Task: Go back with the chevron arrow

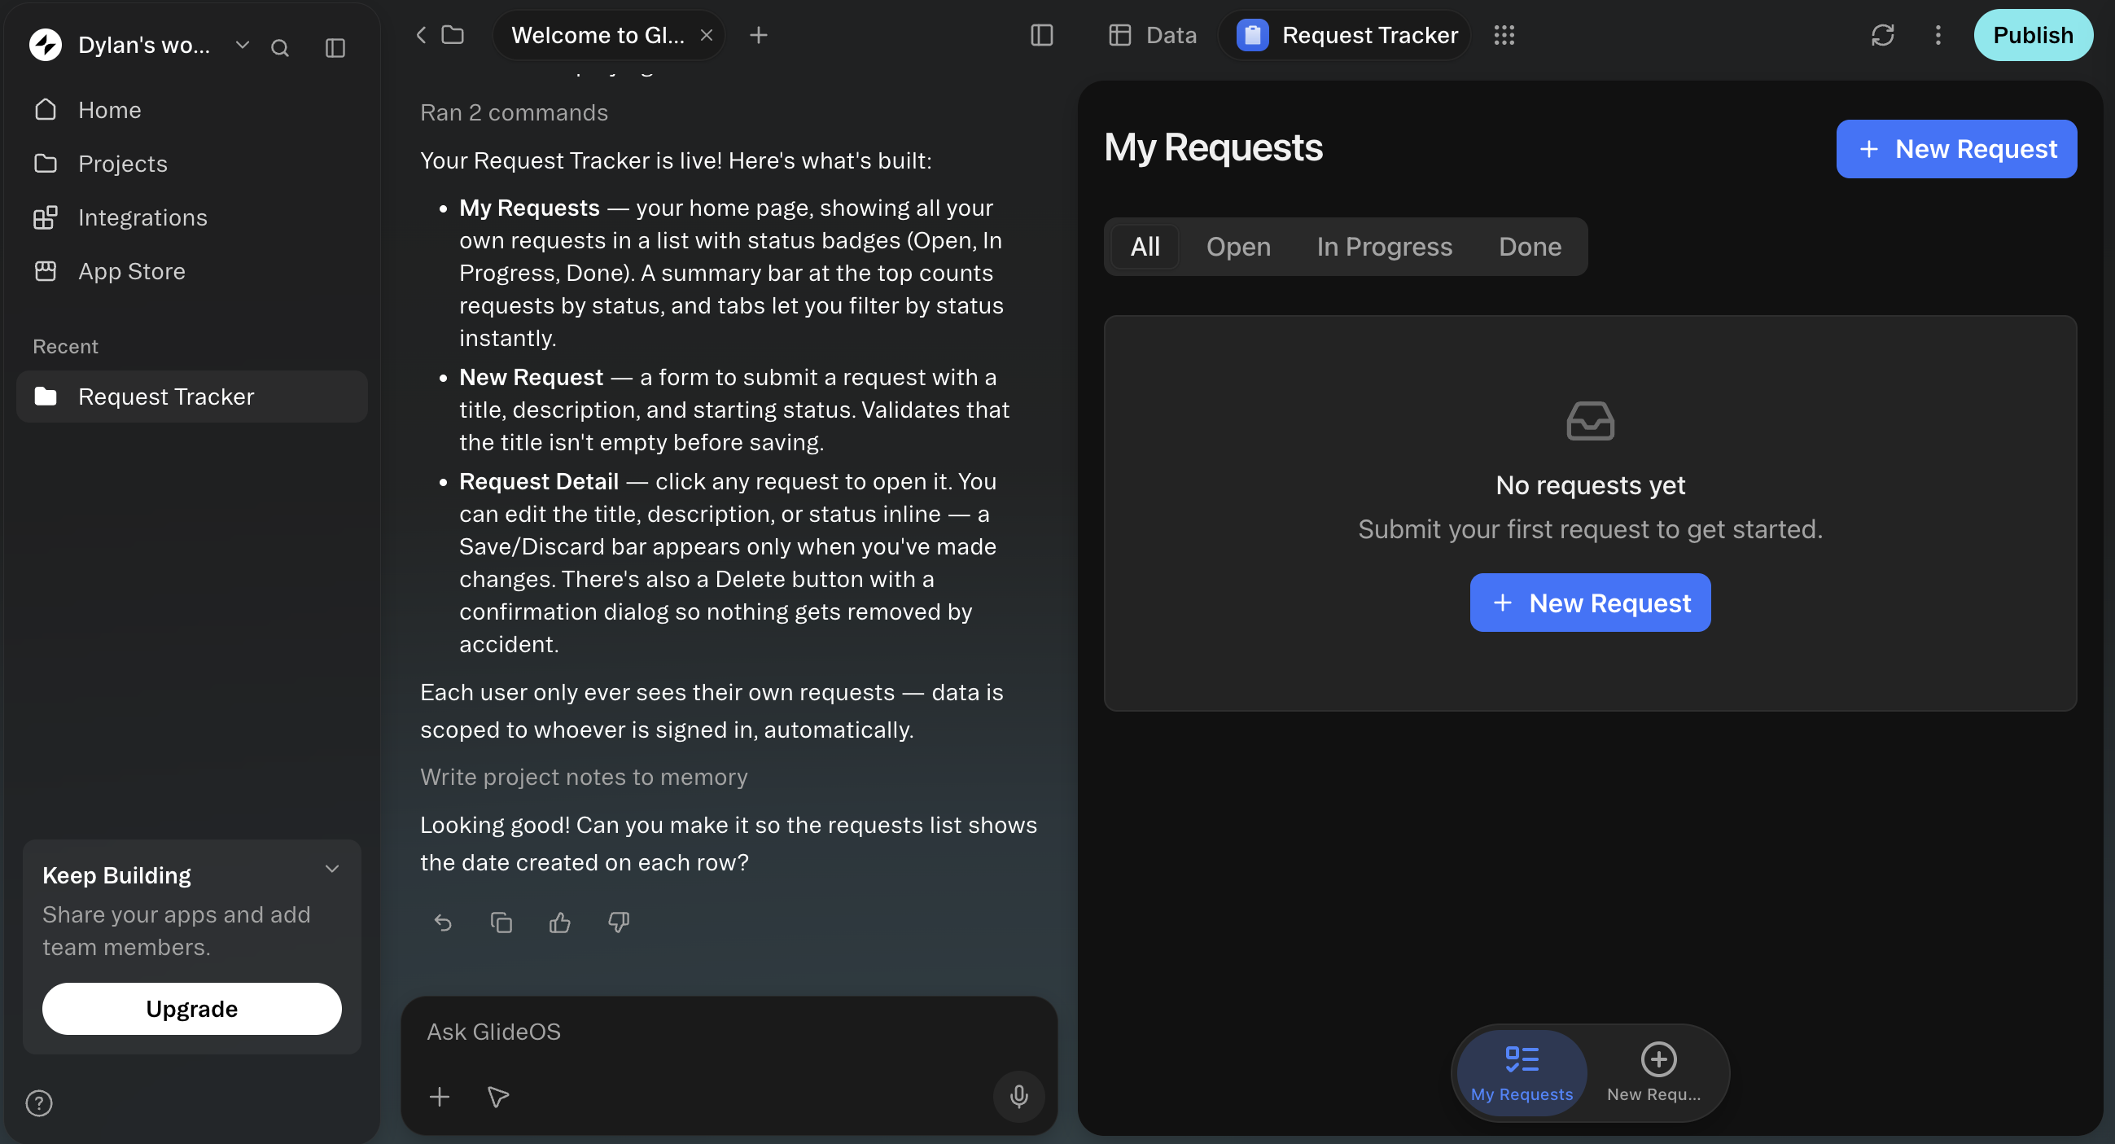Action: [421, 35]
